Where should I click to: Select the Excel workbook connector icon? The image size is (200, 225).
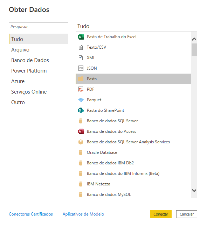coord(81,37)
